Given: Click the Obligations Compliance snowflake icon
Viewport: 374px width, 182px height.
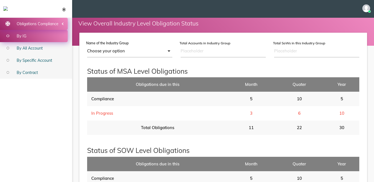Looking at the screenshot, I should 8,24.
